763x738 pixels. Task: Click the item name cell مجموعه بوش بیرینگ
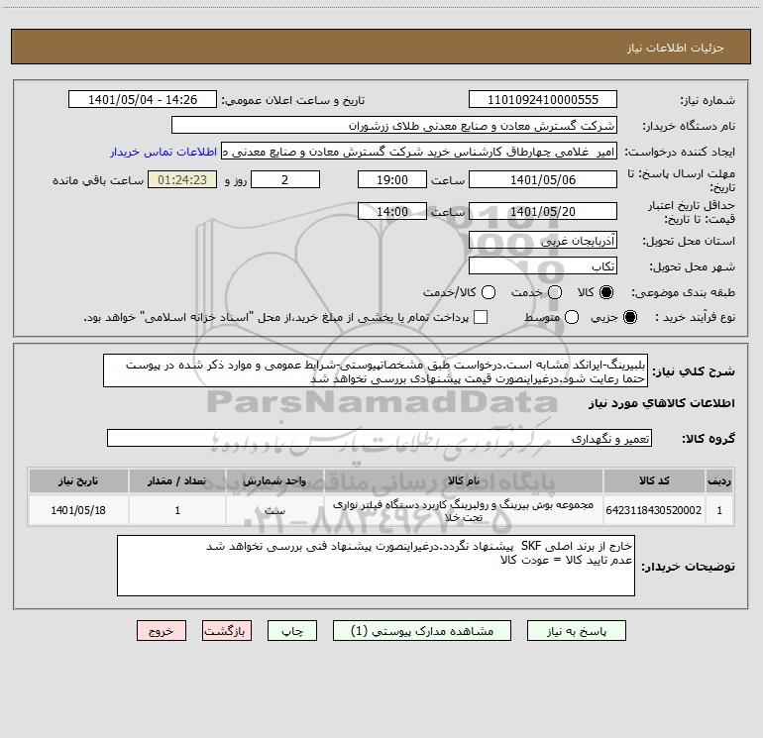click(x=464, y=510)
